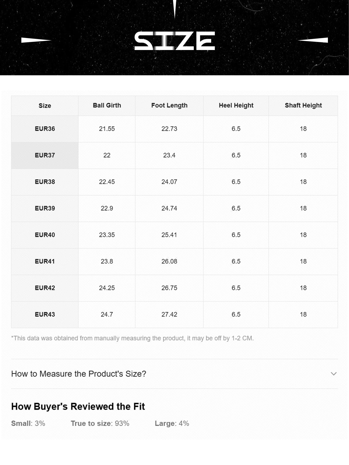Select the EUR43 size cell
The image size is (349, 465).
45,314
